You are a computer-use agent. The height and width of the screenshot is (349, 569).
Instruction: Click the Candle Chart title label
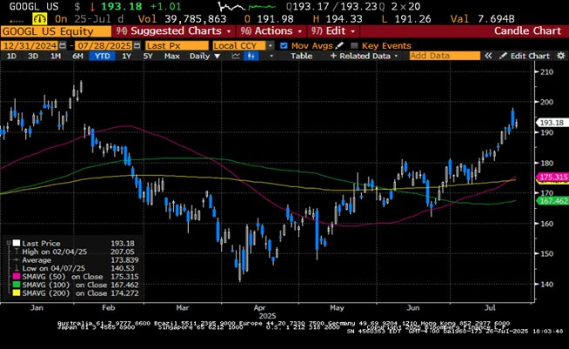point(527,30)
